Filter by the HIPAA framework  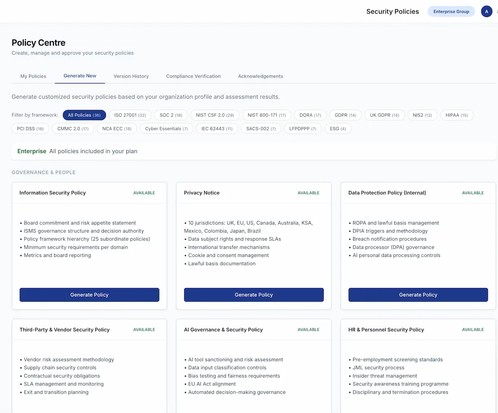(457, 115)
